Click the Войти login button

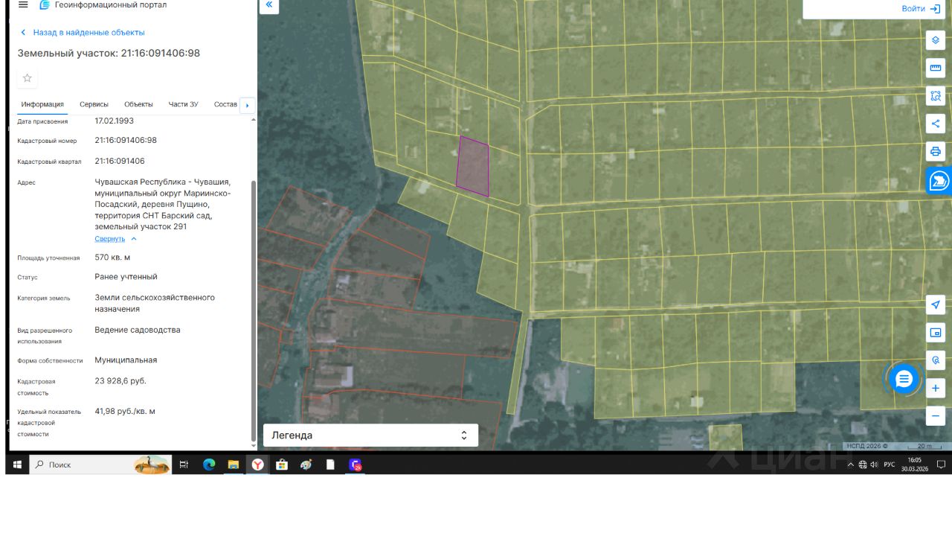(920, 9)
